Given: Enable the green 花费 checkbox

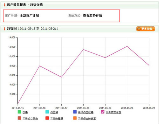Looking at the screenshot, I should [x=19, y=112].
